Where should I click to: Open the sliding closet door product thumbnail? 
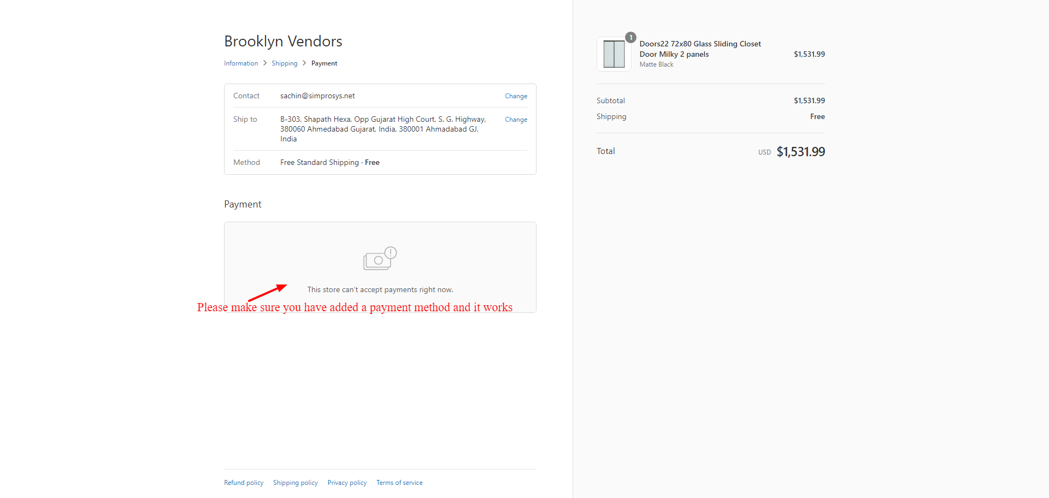(x=614, y=54)
